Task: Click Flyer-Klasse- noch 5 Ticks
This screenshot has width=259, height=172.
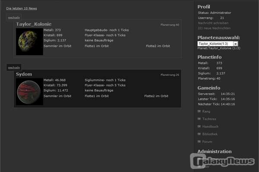Action: (105, 85)
